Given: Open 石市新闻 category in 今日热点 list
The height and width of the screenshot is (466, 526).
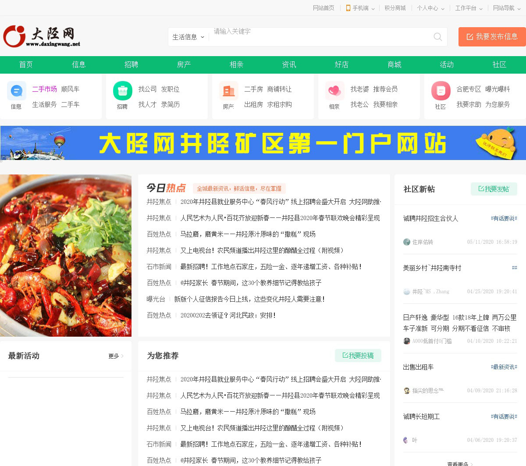Looking at the screenshot, I should pos(159,267).
